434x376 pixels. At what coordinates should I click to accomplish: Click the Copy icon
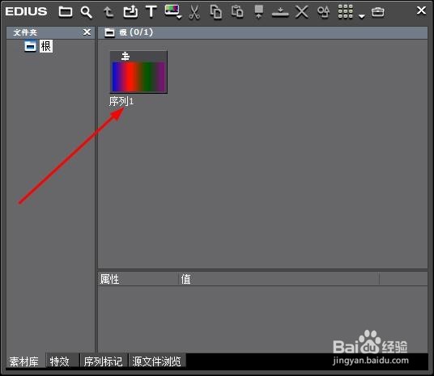pos(216,12)
